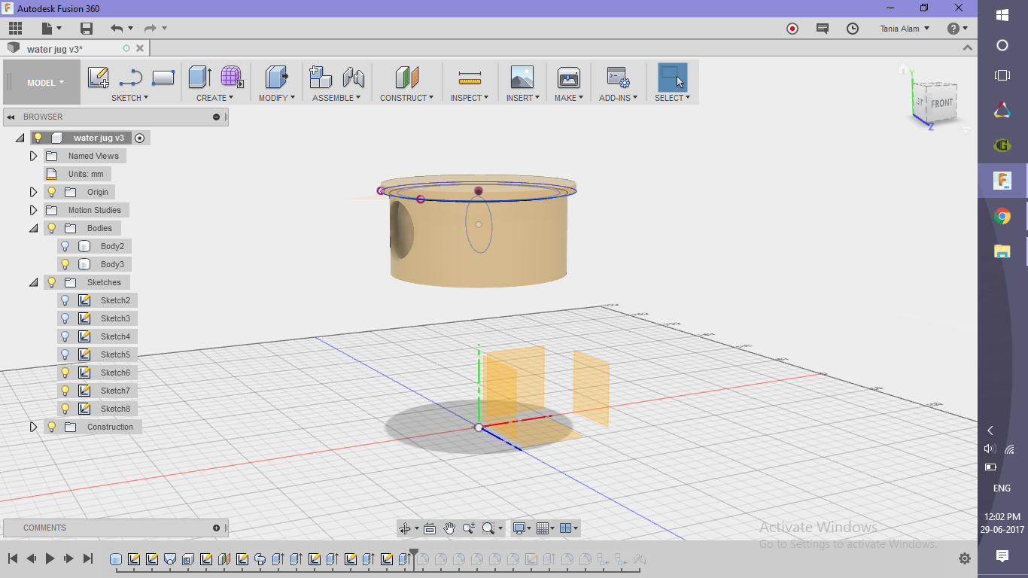Click the Create Sketch icon
The image size is (1028, 578).
(99, 78)
